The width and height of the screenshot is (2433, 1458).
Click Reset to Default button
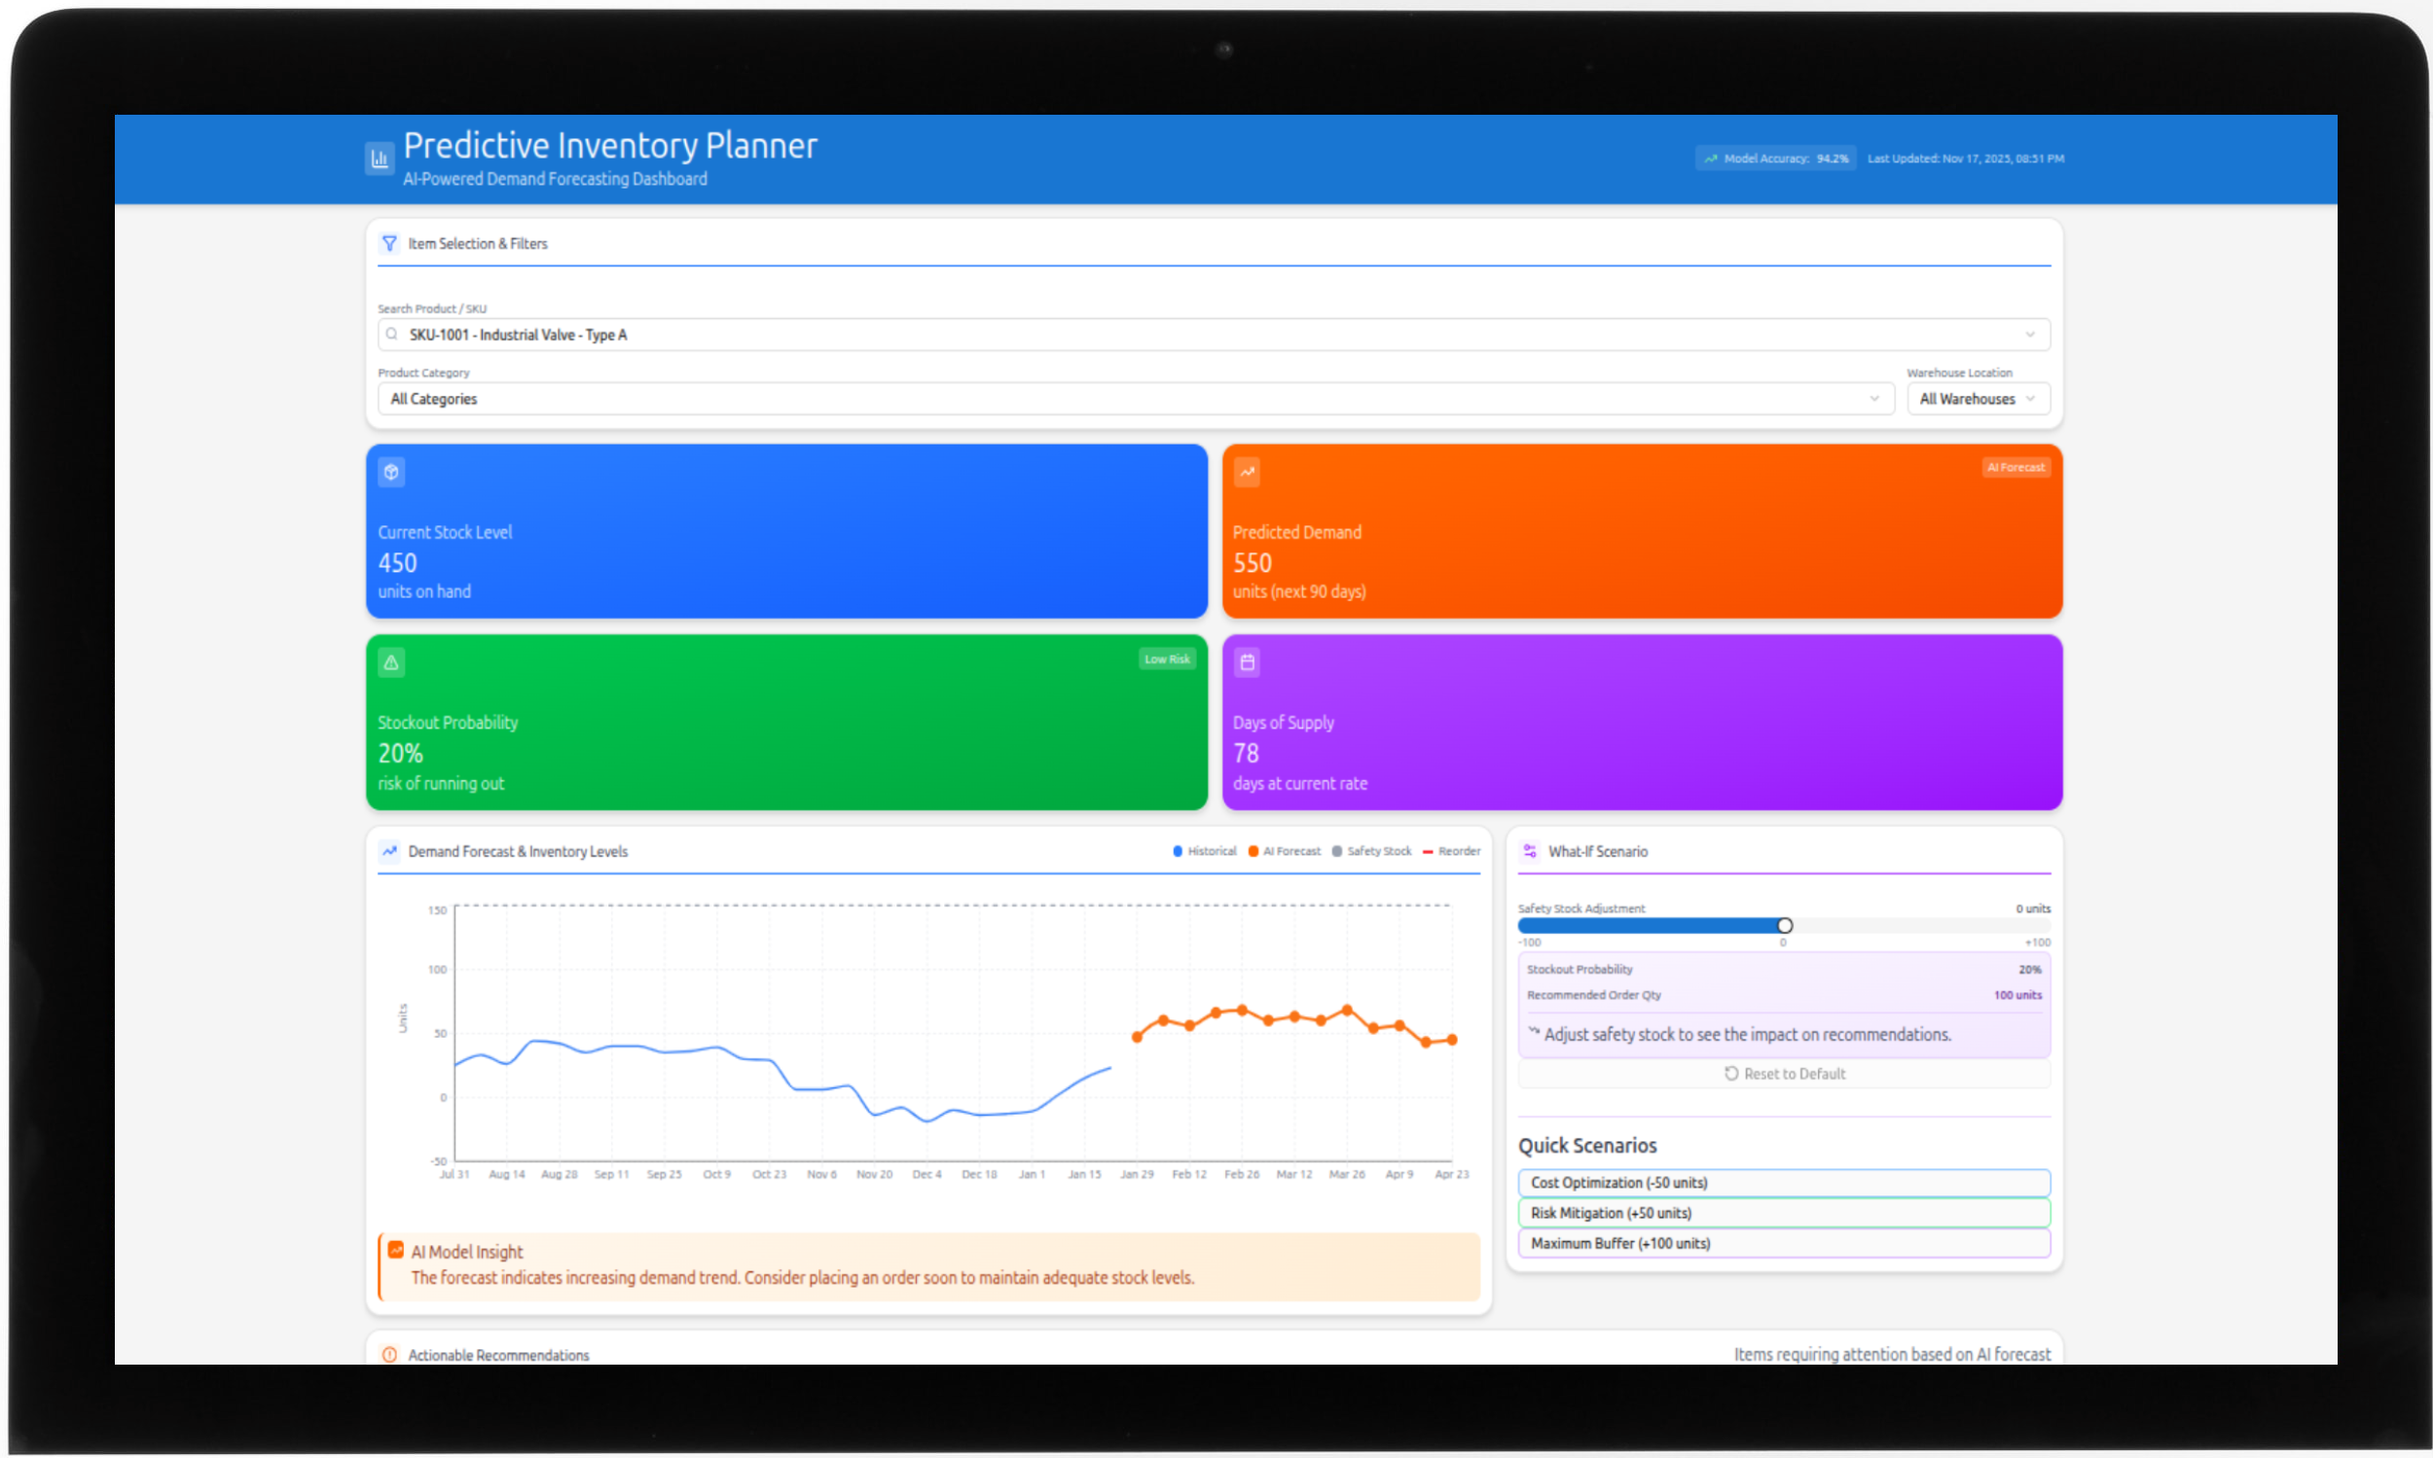coord(1783,1074)
